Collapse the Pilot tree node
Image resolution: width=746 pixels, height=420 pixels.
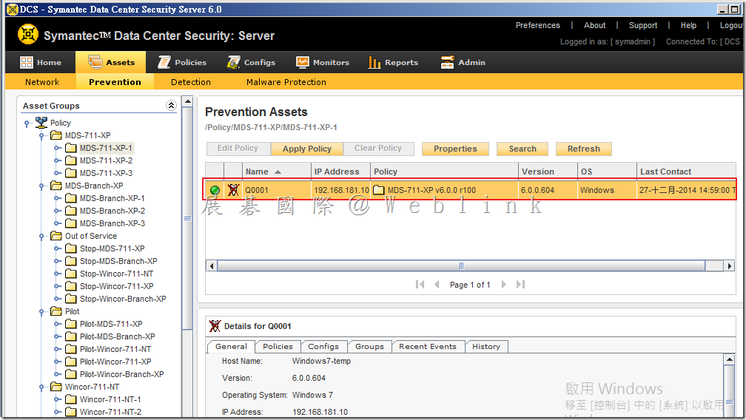click(x=41, y=312)
